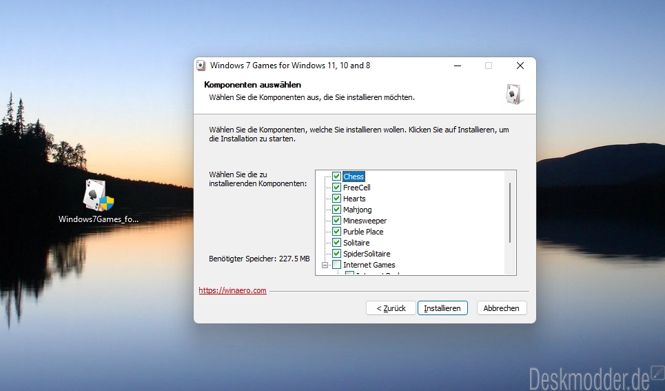The height and width of the screenshot is (391, 665).
Task: Select the Minesweeper label
Action: click(x=365, y=221)
